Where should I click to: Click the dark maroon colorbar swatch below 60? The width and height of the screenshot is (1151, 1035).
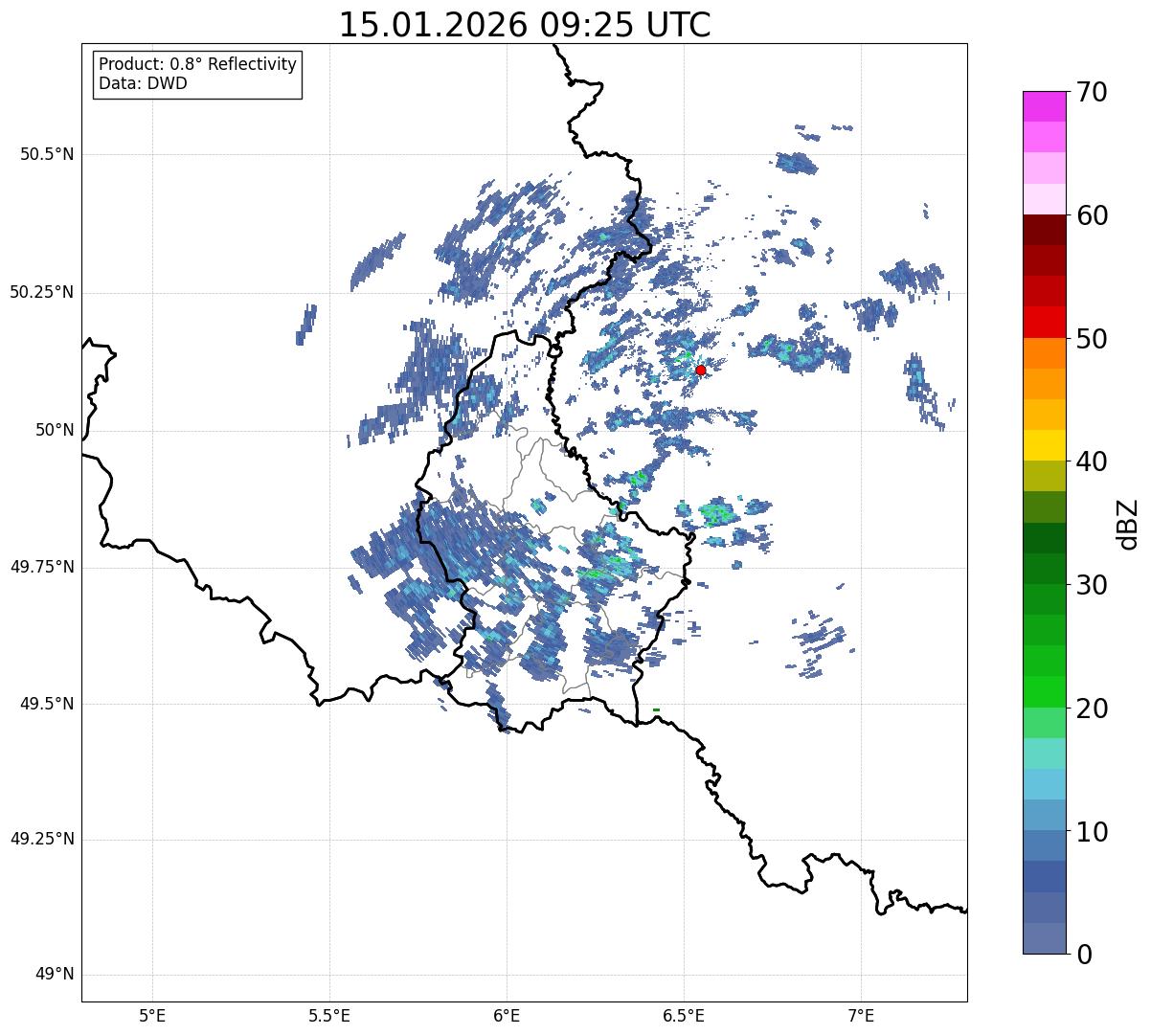(x=1044, y=230)
